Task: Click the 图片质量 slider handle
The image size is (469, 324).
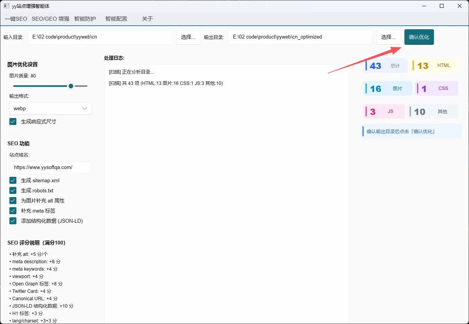Action: 71,86
